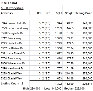Click the 8229 Cedar Crest Way address
The image size is (93, 91).
14,28
